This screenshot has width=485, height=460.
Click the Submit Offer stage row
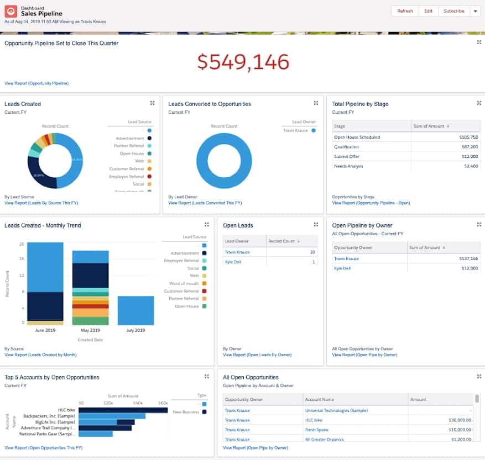406,156
